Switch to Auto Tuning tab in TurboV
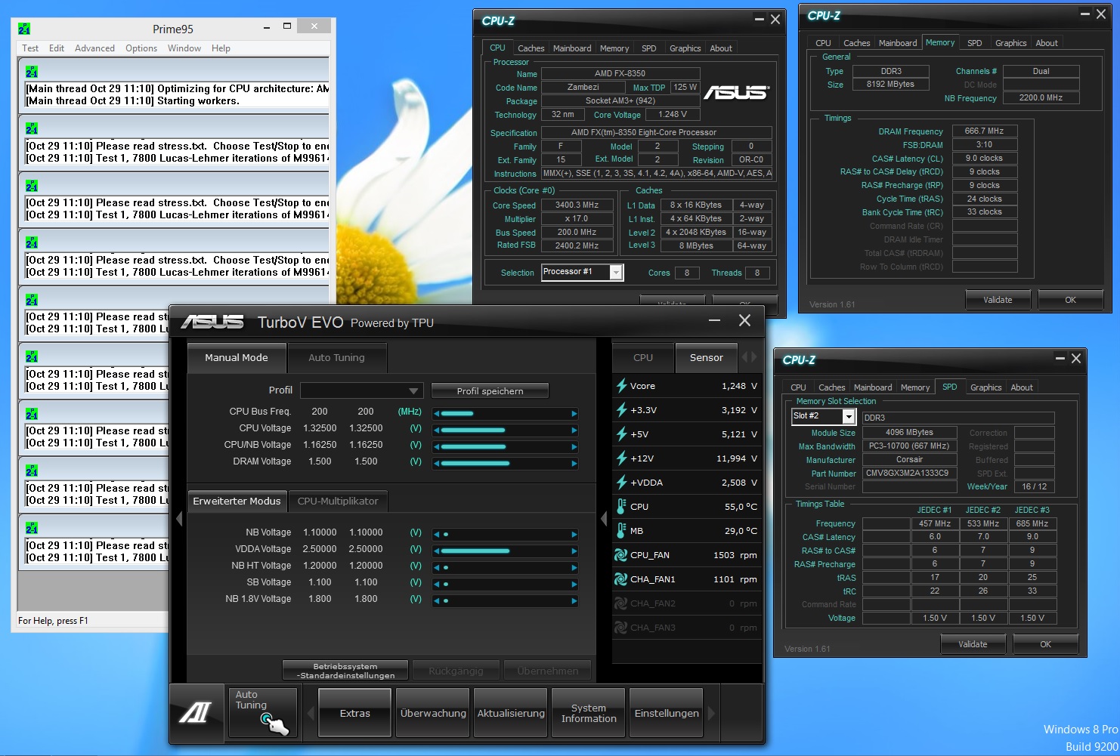 (336, 358)
